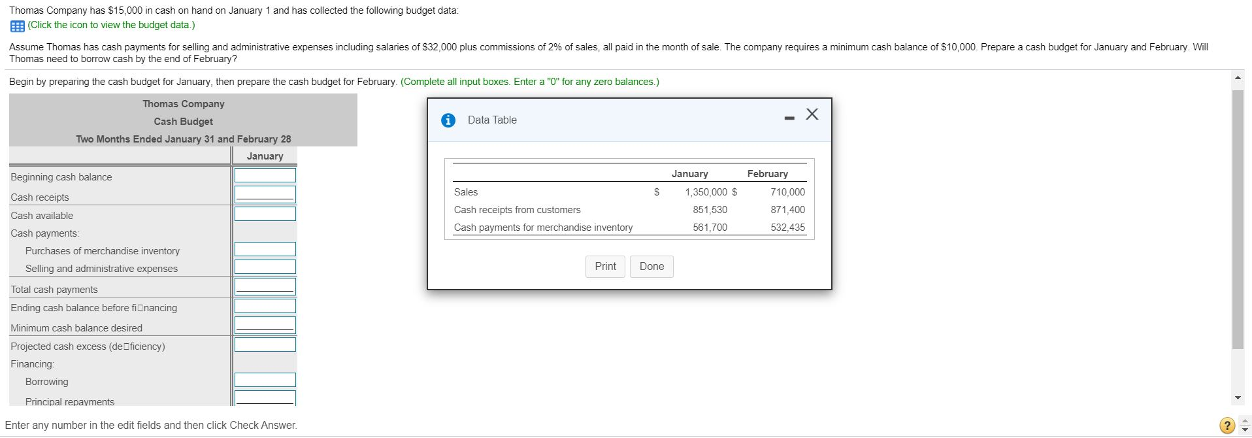Screen dimensions: 1252x438
Task: Select the Beginning cash balance input field
Action: click(x=265, y=175)
